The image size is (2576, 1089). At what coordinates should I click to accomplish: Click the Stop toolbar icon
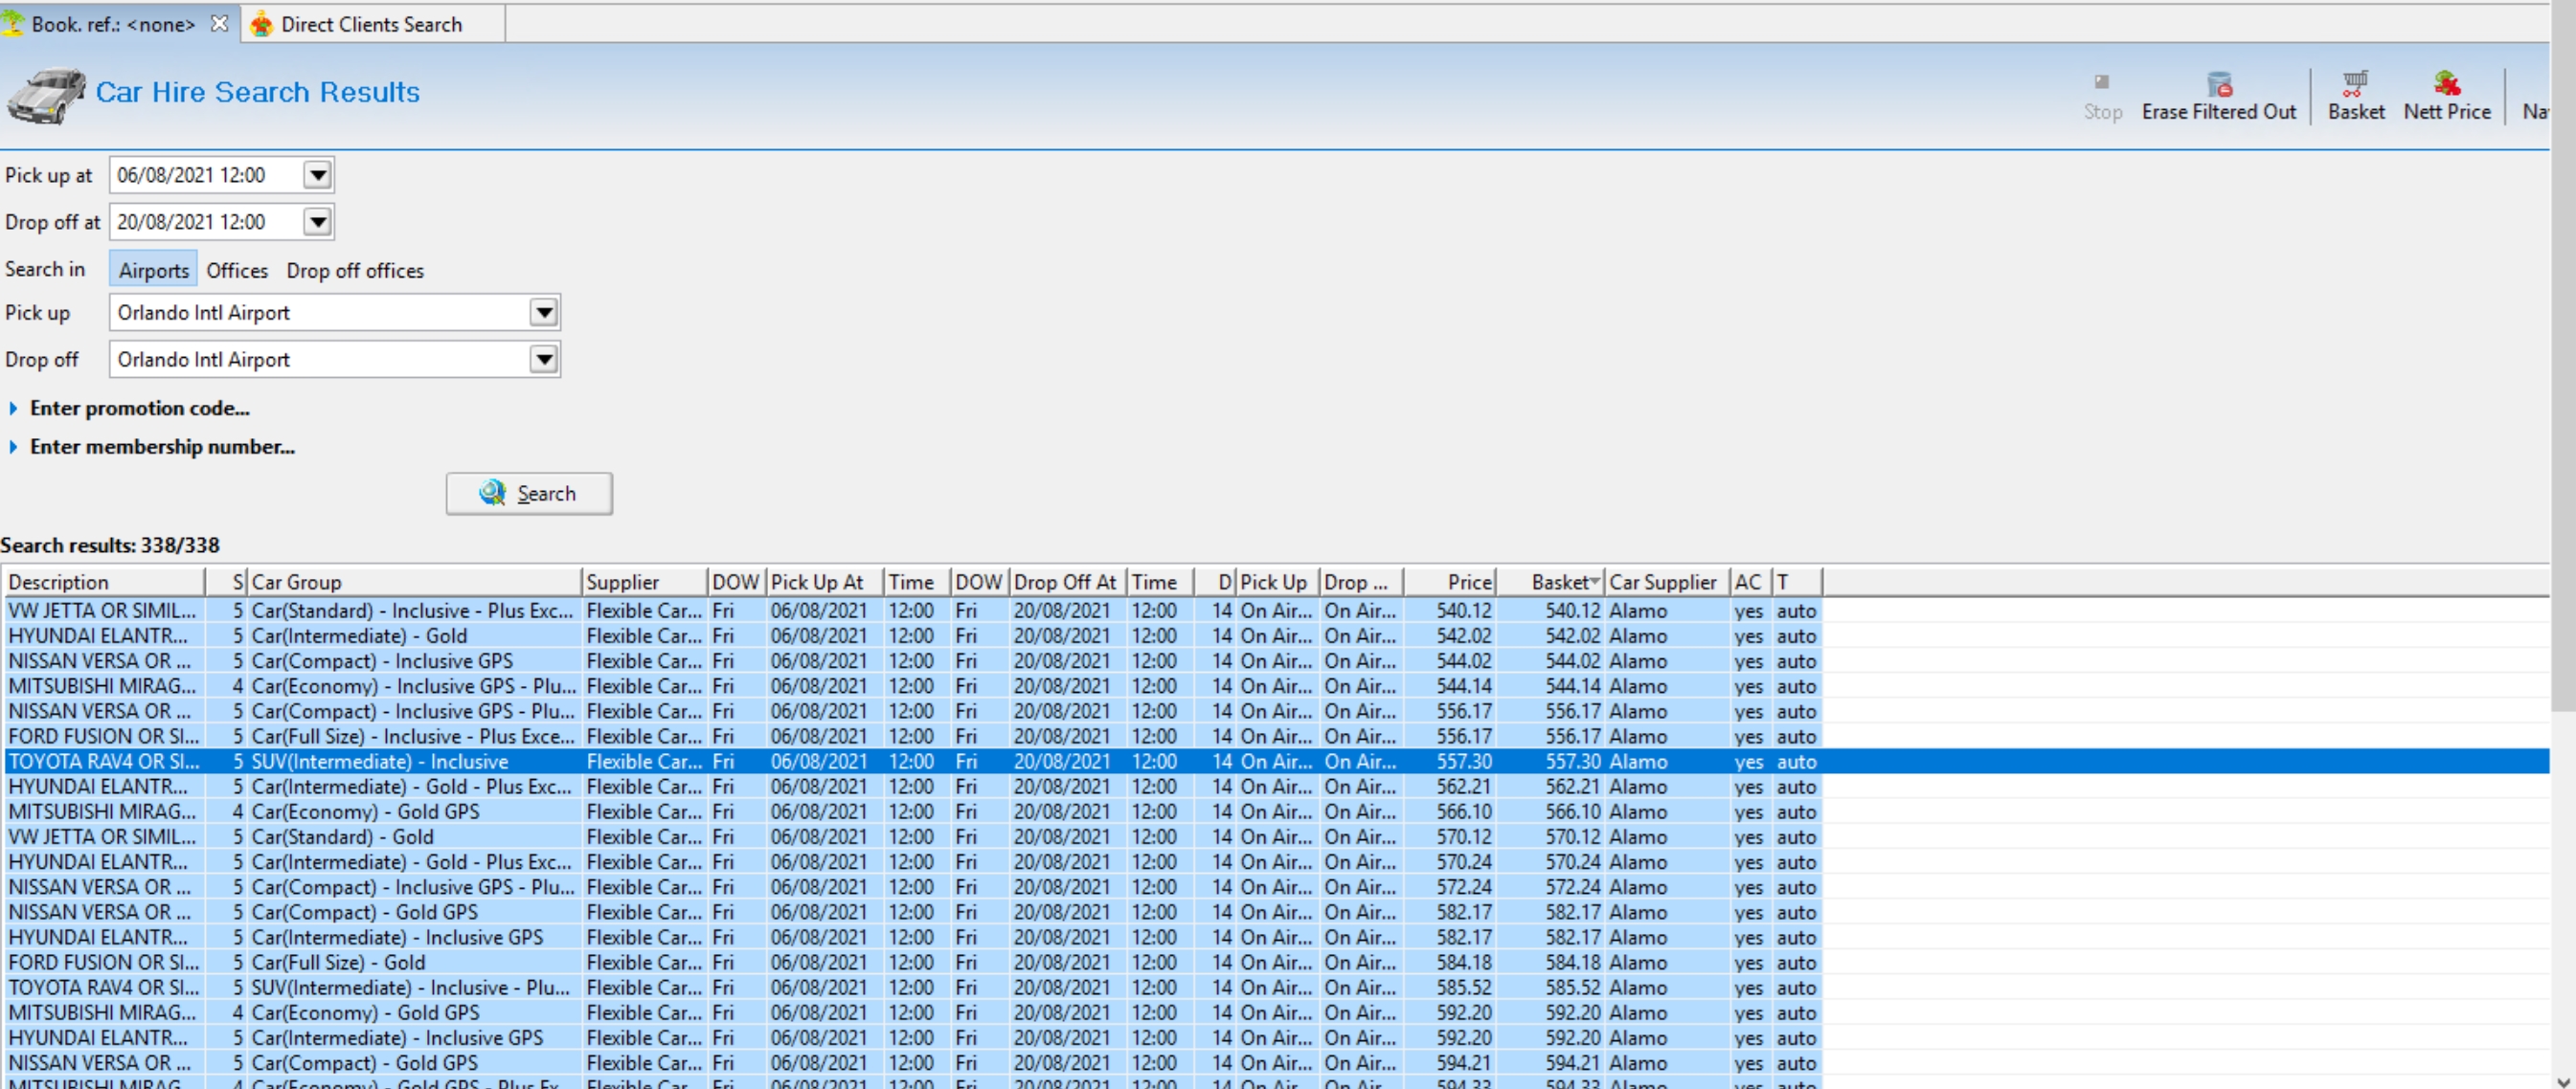click(2101, 84)
